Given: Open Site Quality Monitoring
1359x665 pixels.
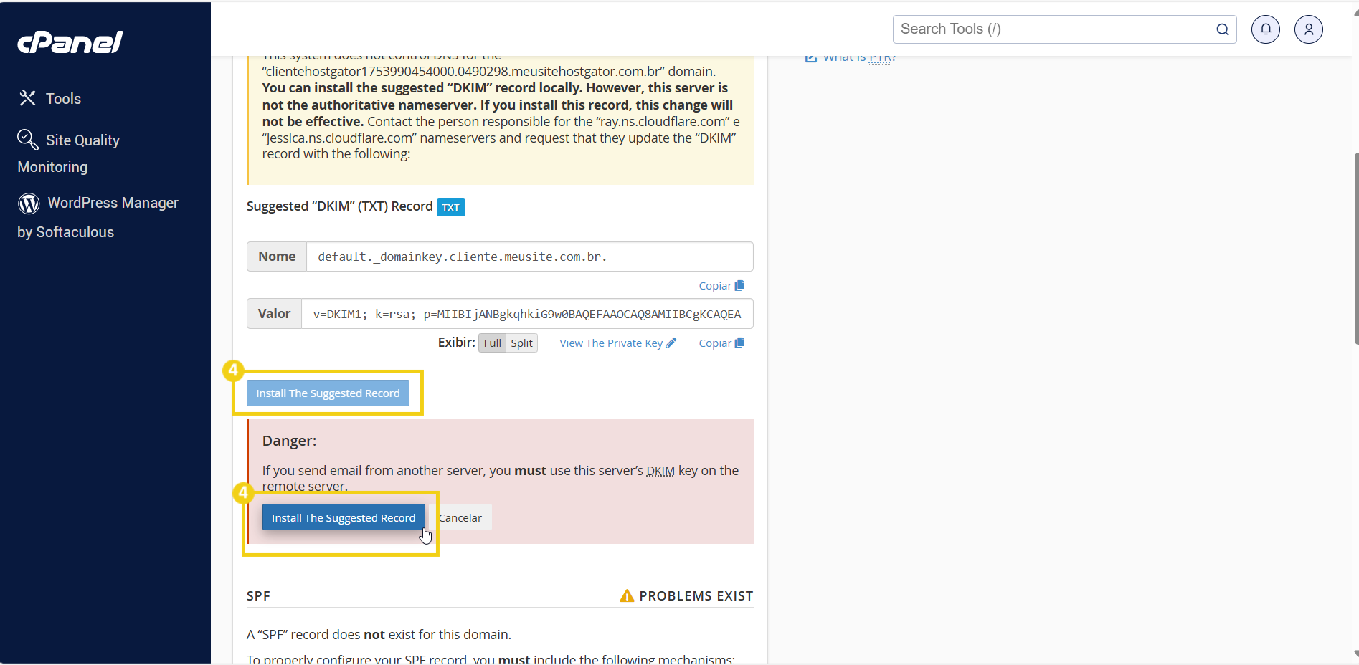Looking at the screenshot, I should point(69,153).
